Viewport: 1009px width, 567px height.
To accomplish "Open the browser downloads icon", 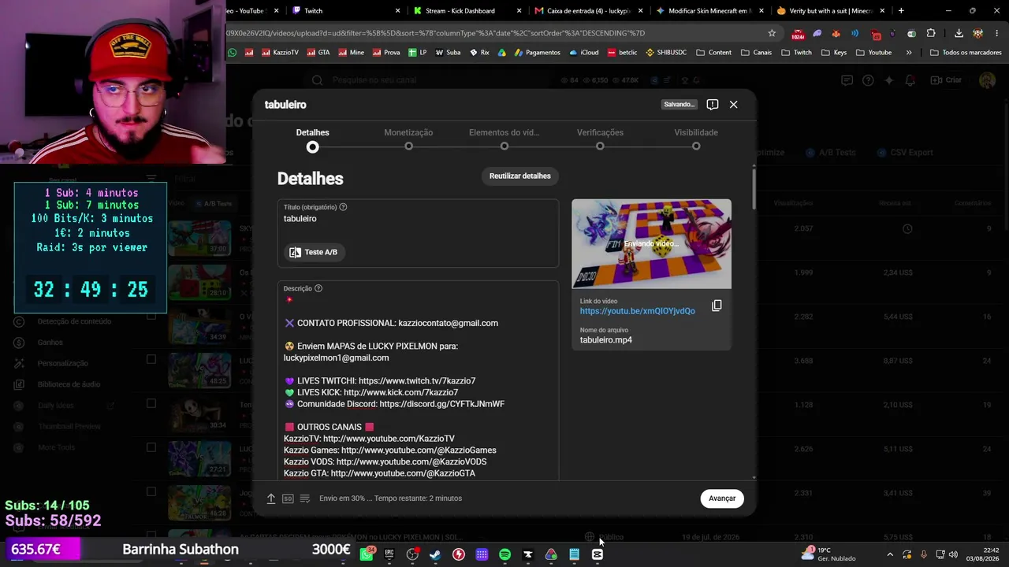I will (959, 33).
